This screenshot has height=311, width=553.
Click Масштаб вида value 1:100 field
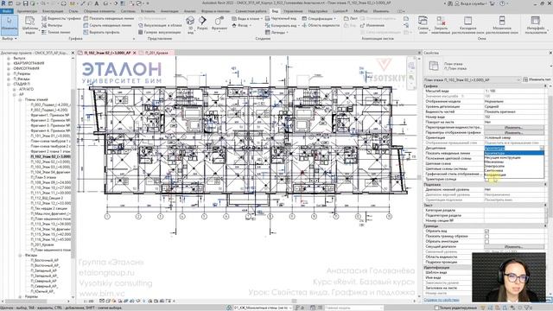514,91
